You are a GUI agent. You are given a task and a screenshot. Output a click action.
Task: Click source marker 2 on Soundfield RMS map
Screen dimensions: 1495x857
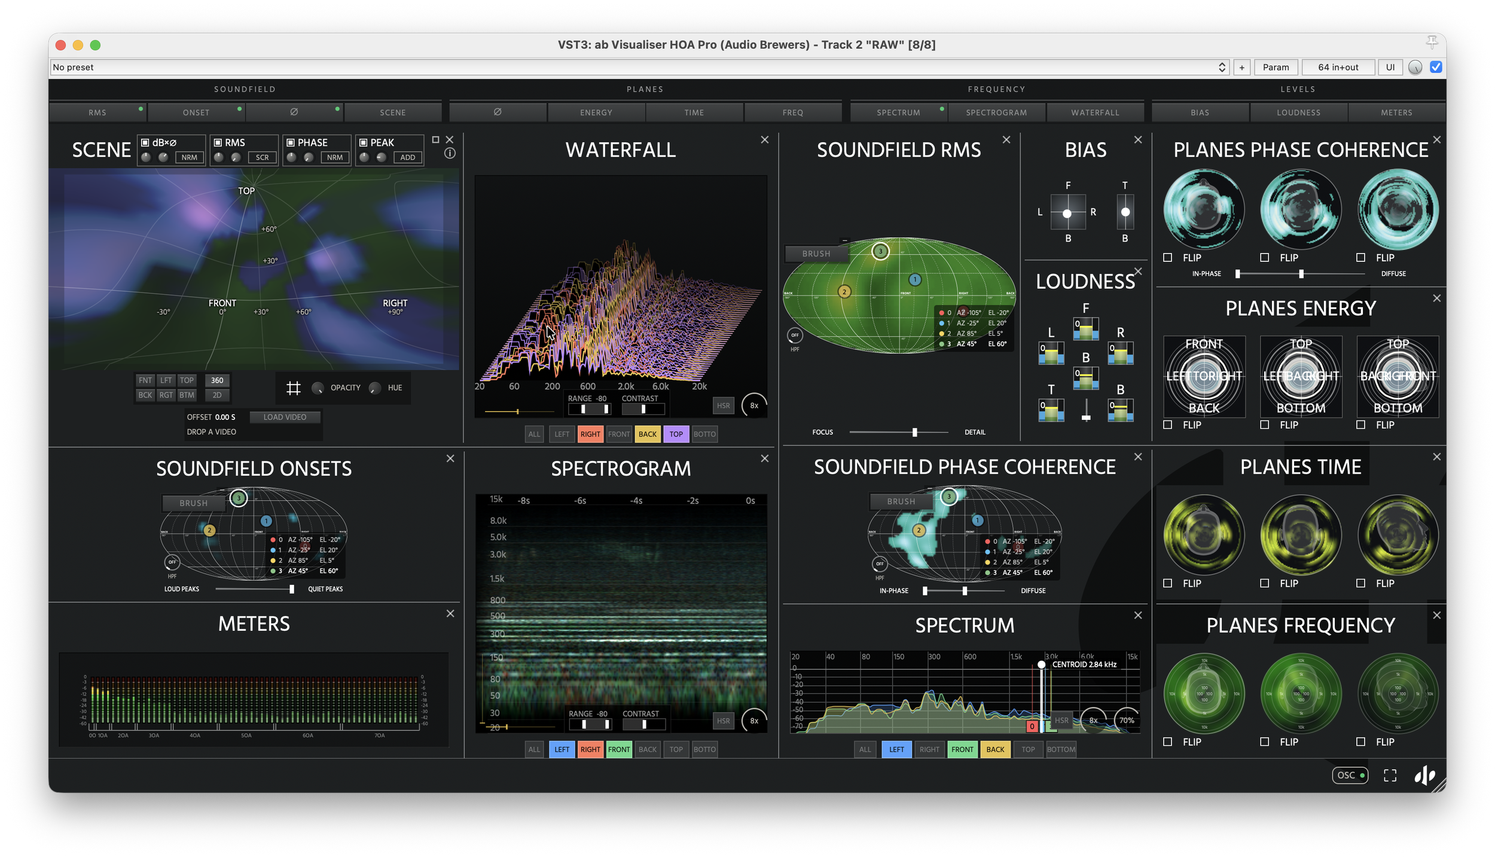tap(844, 292)
